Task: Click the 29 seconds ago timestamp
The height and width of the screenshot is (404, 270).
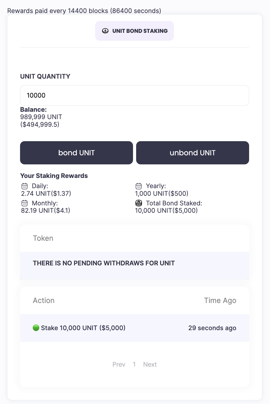Action: tap(212, 328)
